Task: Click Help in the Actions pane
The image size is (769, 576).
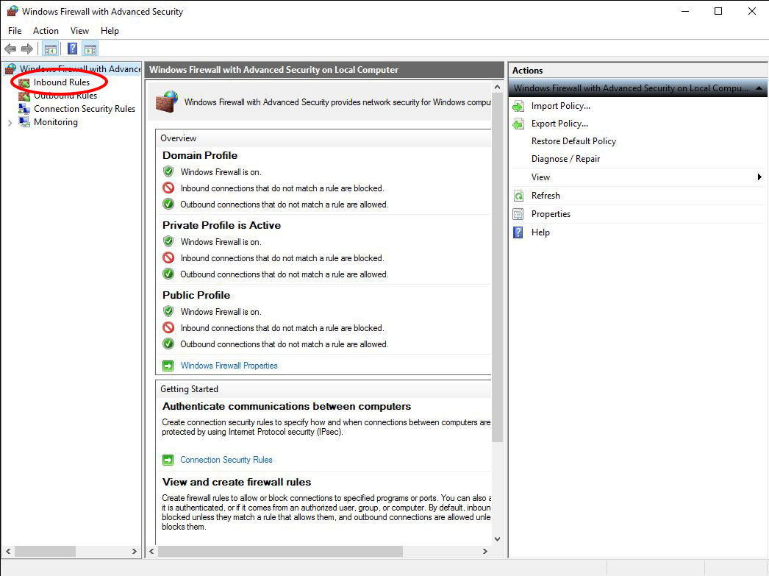Action: click(540, 232)
